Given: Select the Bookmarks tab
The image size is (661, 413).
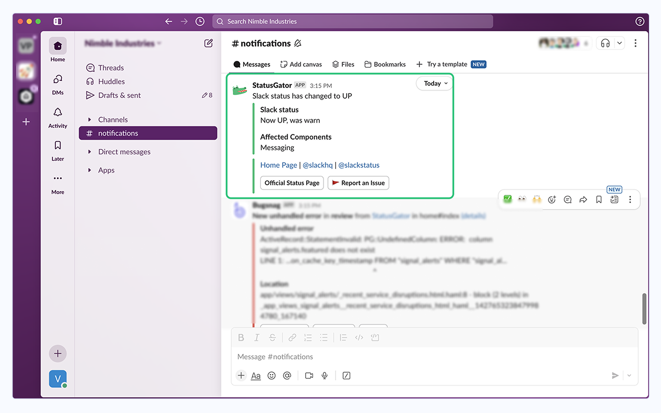Looking at the screenshot, I should (x=385, y=64).
